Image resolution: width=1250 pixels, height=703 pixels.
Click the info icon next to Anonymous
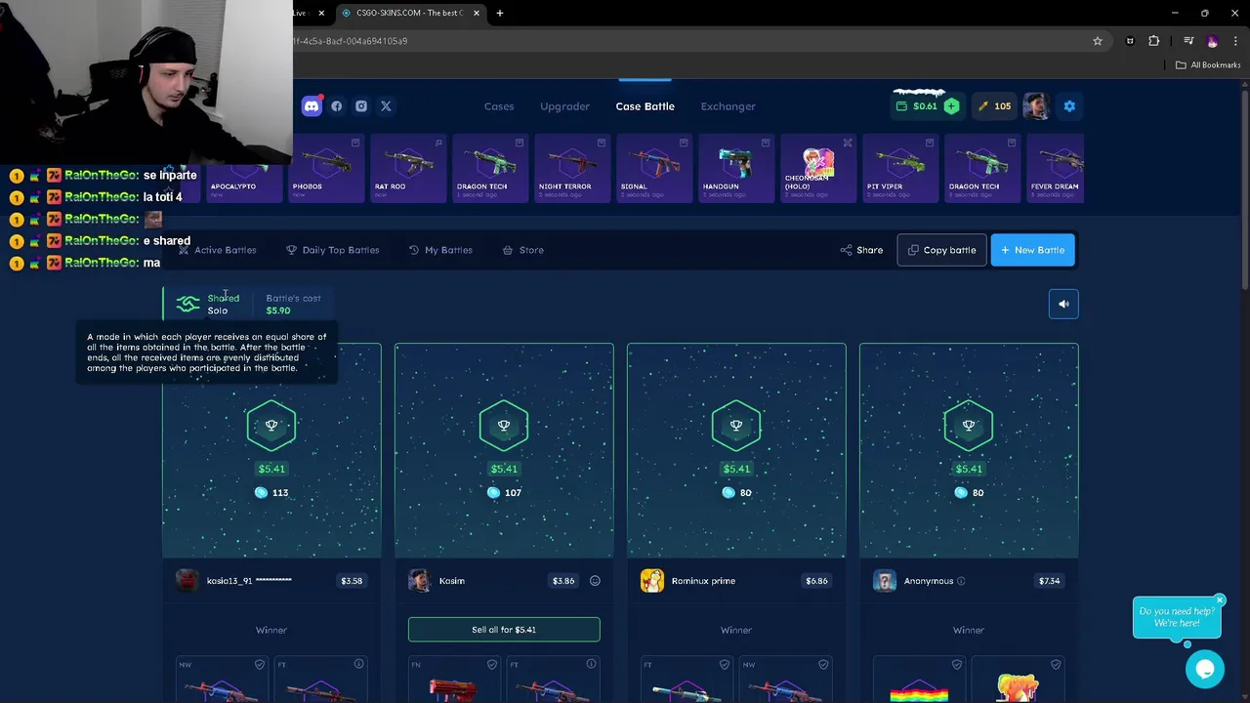pos(961,581)
